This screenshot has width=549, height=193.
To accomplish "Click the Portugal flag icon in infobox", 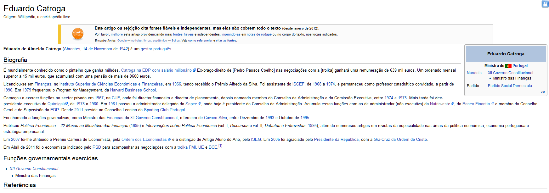I will tap(508, 66).
